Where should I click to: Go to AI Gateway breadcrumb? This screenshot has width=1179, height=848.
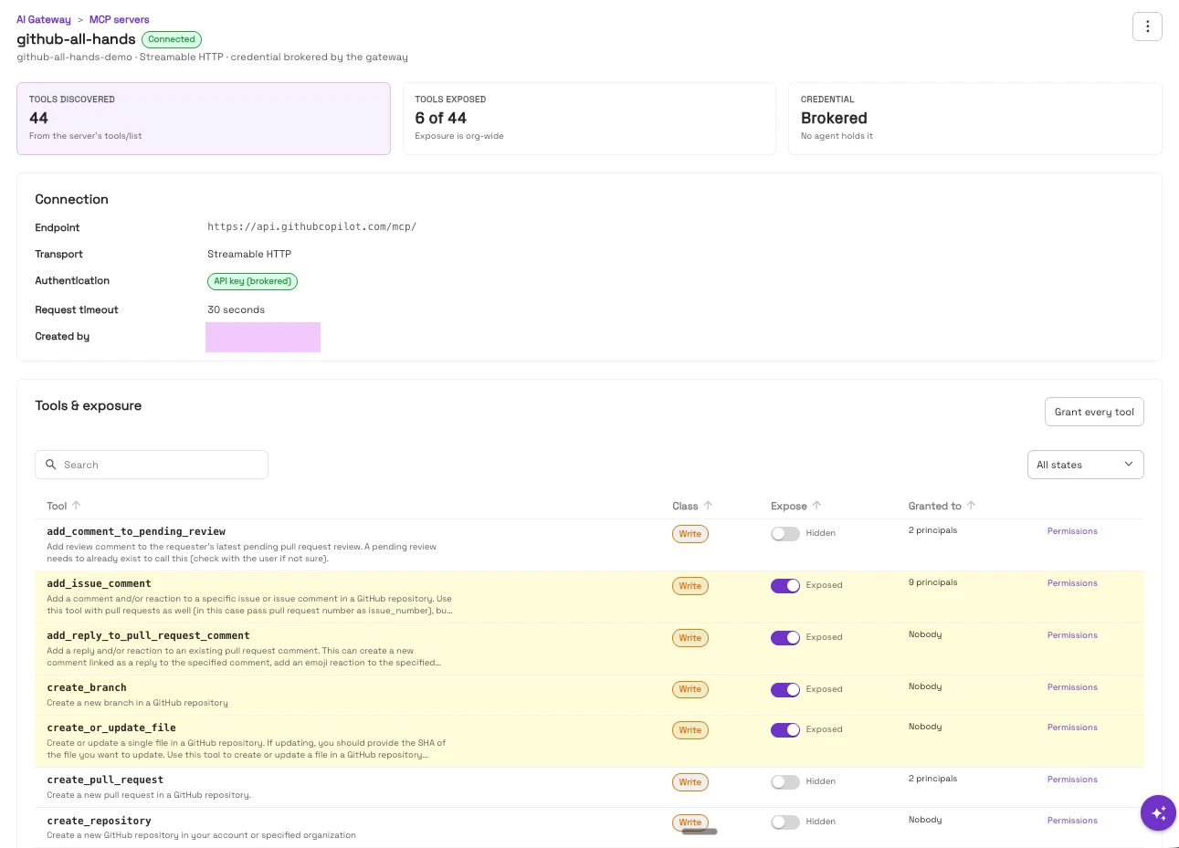[44, 19]
